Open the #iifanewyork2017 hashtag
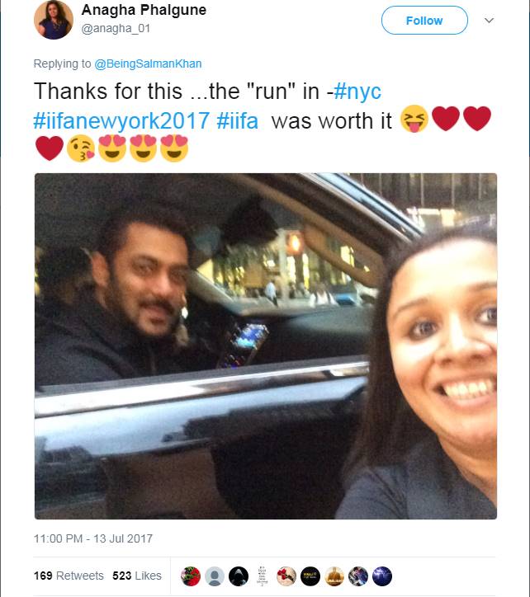 point(121,120)
